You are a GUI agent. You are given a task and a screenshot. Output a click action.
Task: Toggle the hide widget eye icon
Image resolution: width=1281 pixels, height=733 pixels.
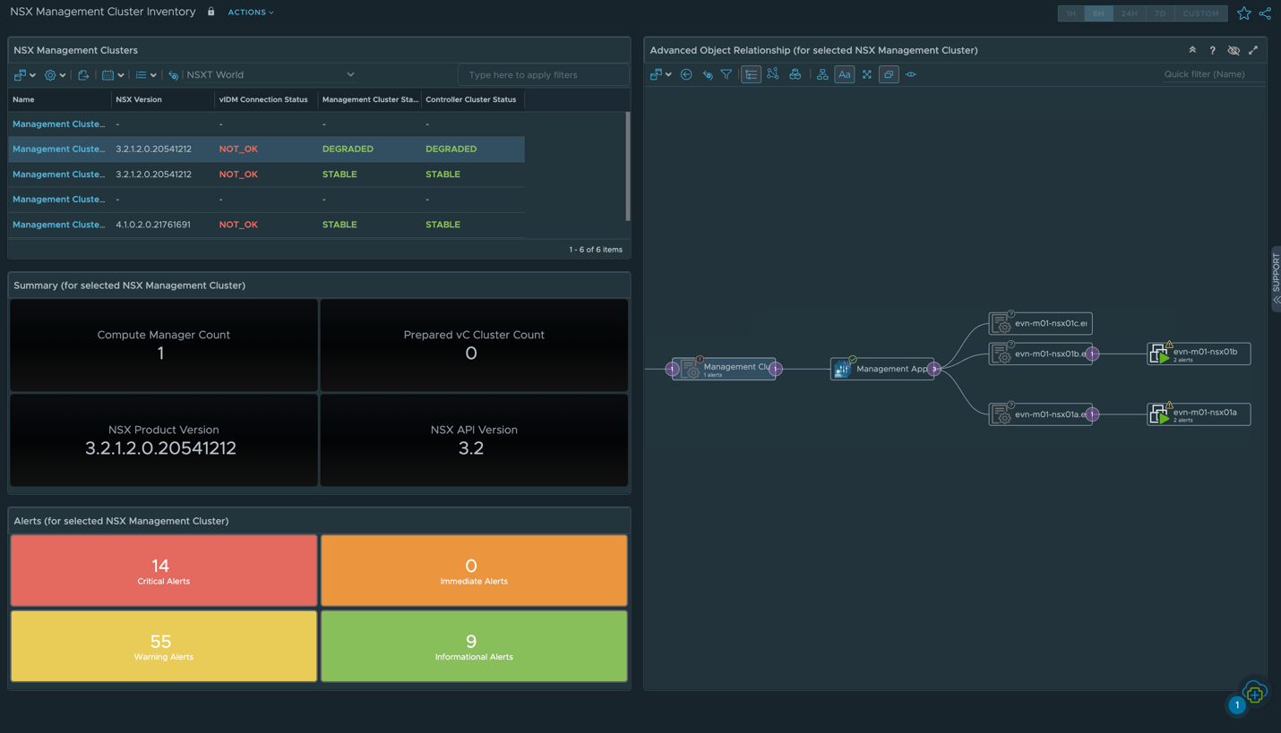coord(1234,51)
